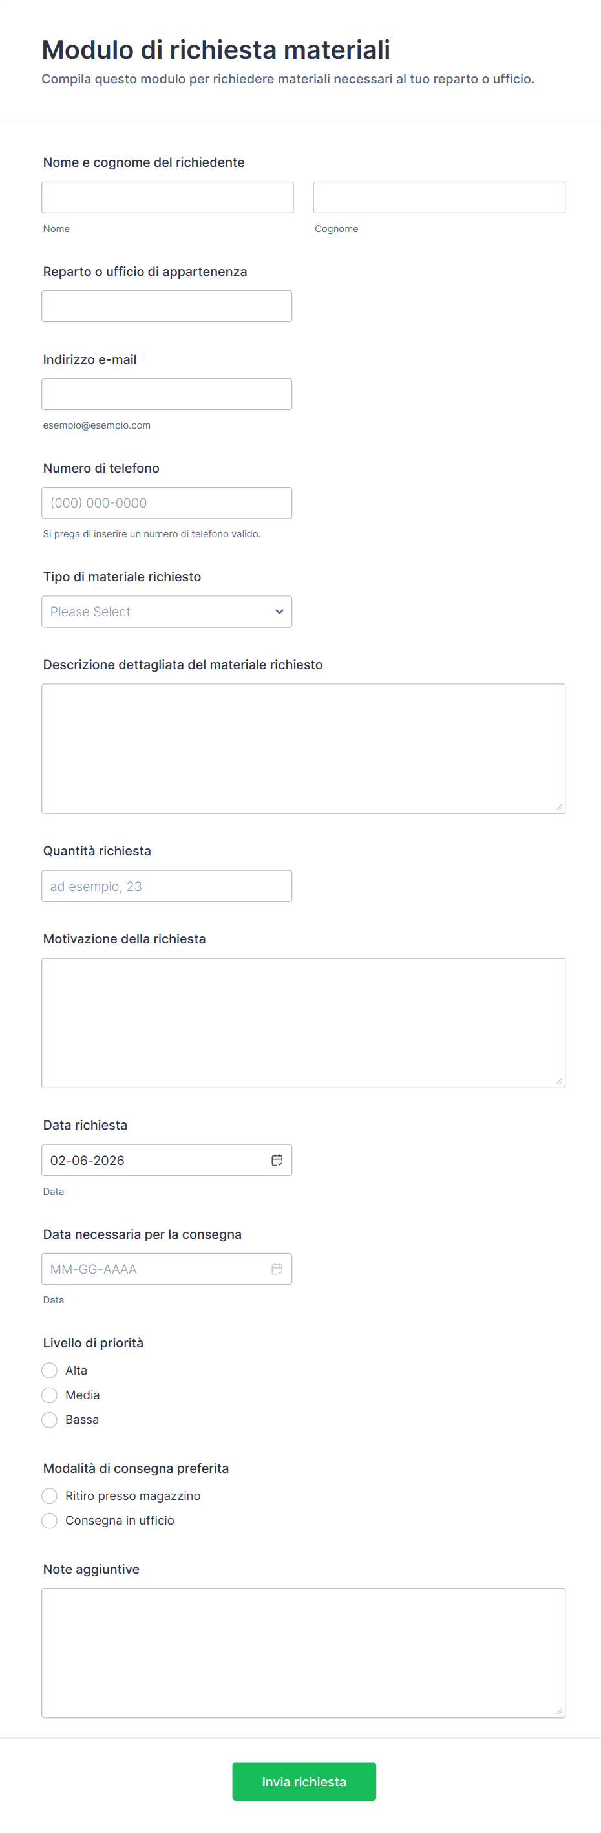The height and width of the screenshot is (1833, 601).
Task: Click the Nome input field
Action: (167, 197)
